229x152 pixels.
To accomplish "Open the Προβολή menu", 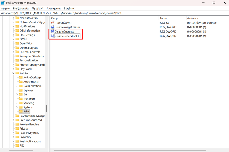I will pos(38,9).
